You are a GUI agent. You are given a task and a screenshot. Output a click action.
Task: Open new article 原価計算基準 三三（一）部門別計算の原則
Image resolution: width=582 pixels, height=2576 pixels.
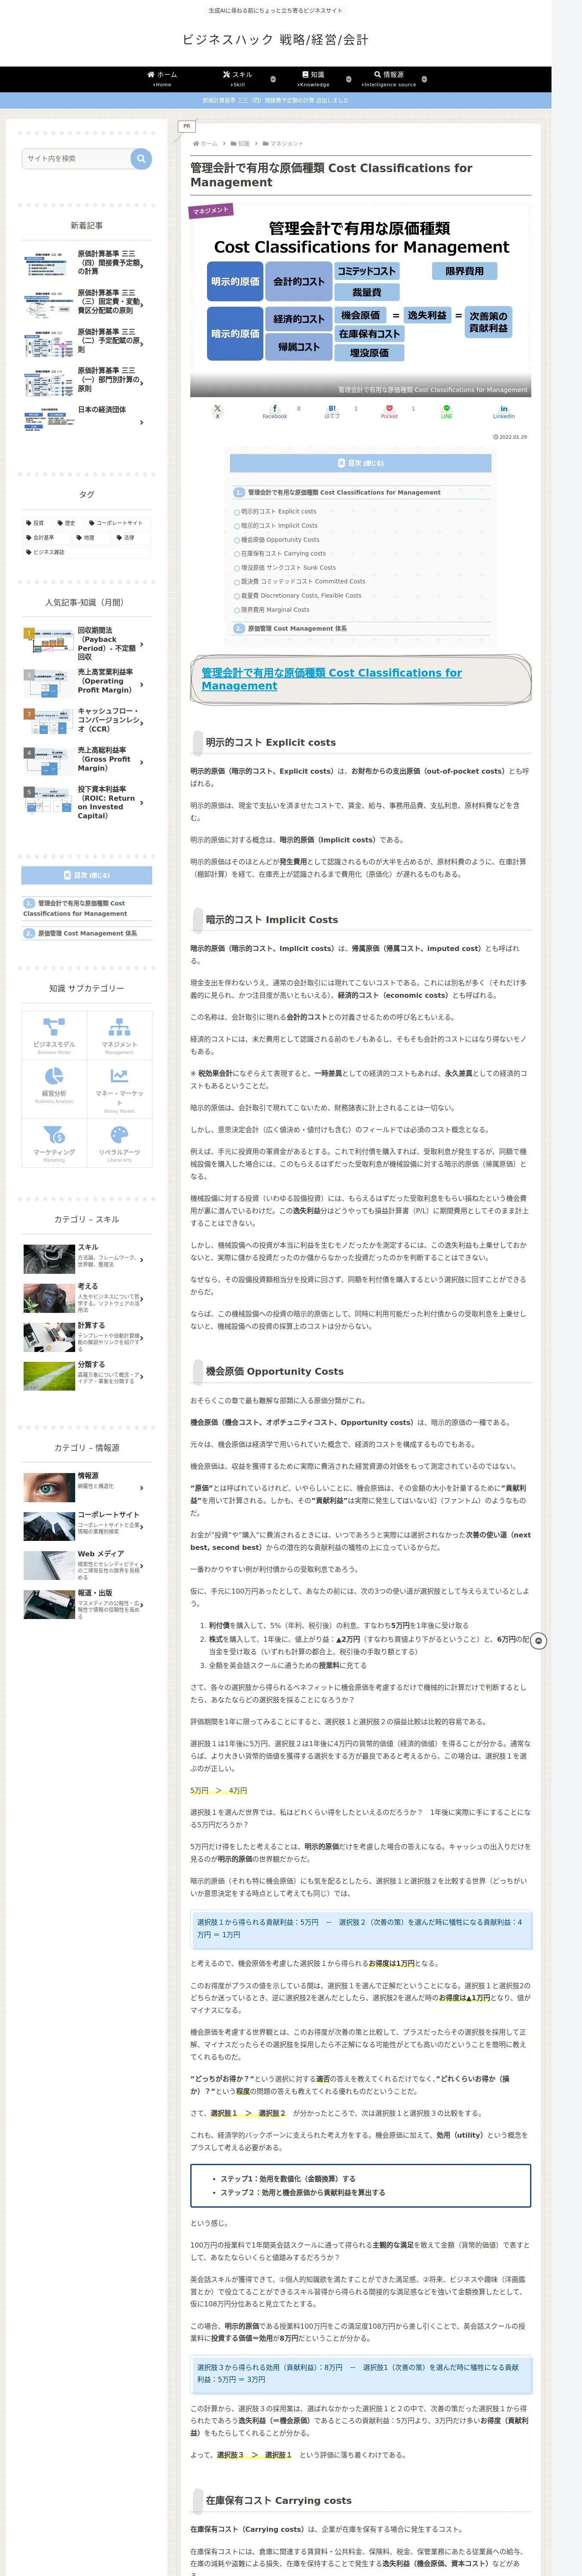(x=87, y=380)
